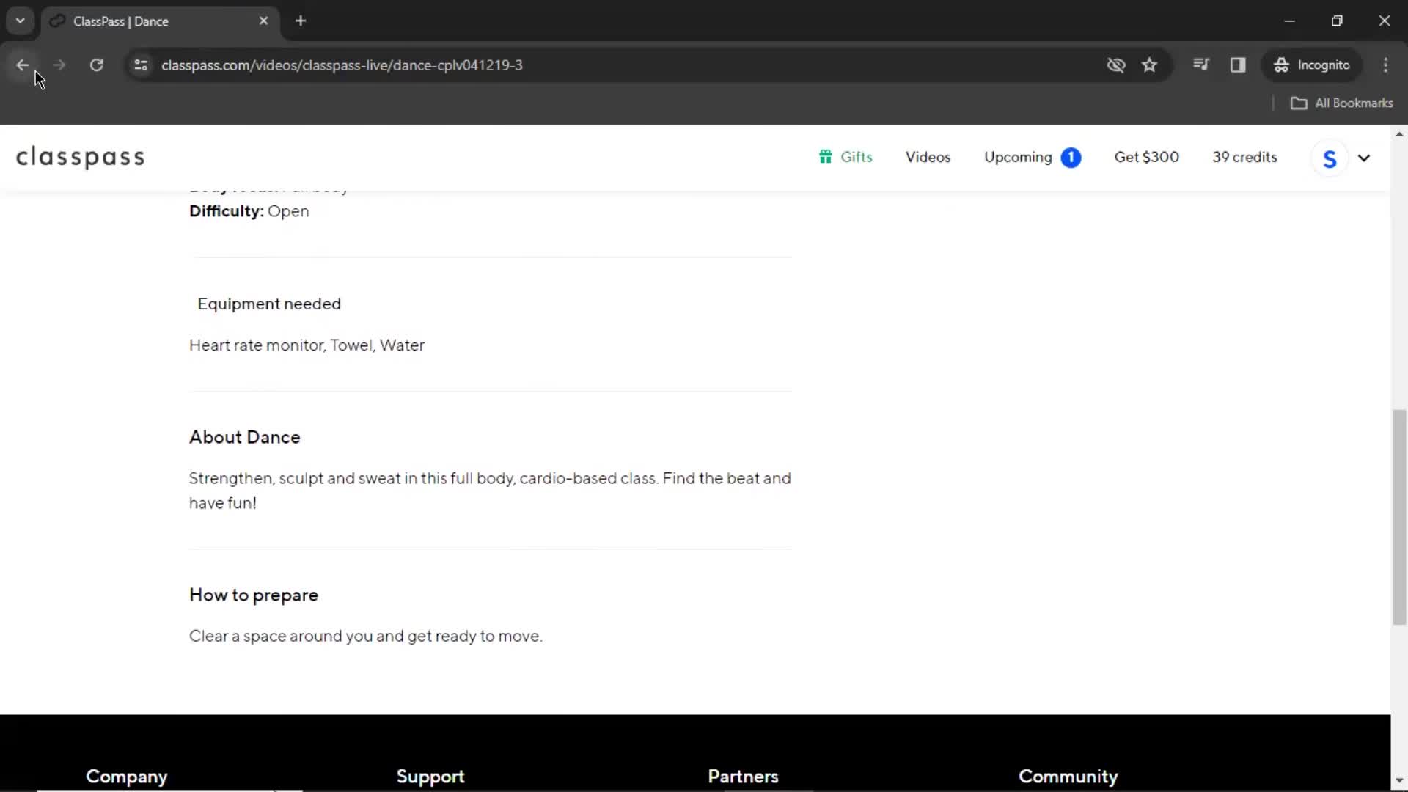Open the Gifts section

846,158
